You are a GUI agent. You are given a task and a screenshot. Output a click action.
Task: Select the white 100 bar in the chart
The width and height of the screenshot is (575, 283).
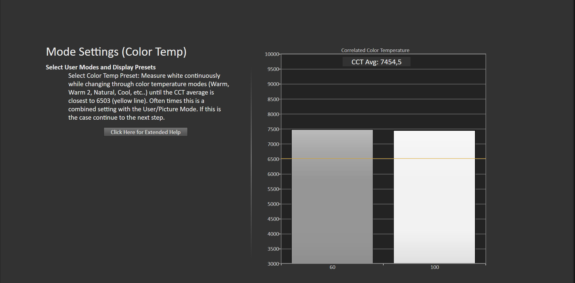click(x=434, y=197)
